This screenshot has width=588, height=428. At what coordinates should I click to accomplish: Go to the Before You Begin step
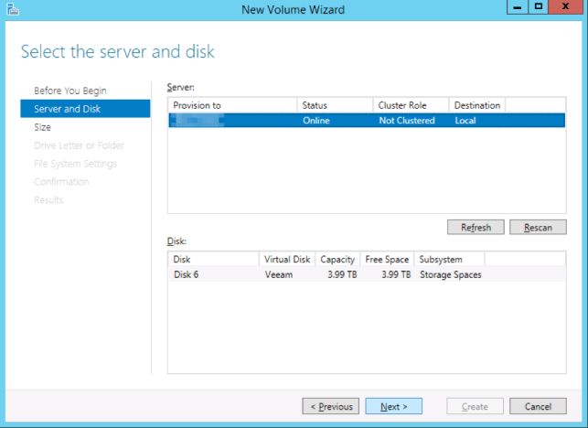point(70,91)
